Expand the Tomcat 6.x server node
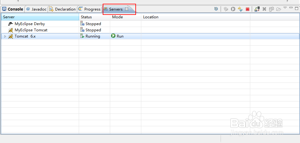 [5, 36]
